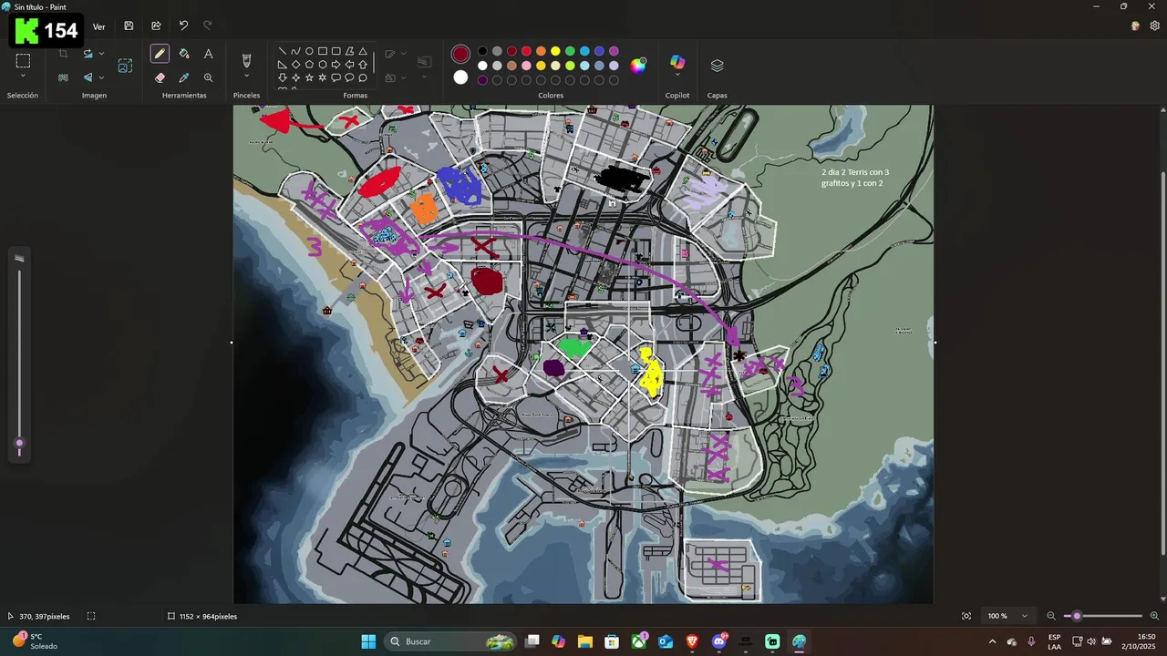Expand the Selection options dropdown

23,77
